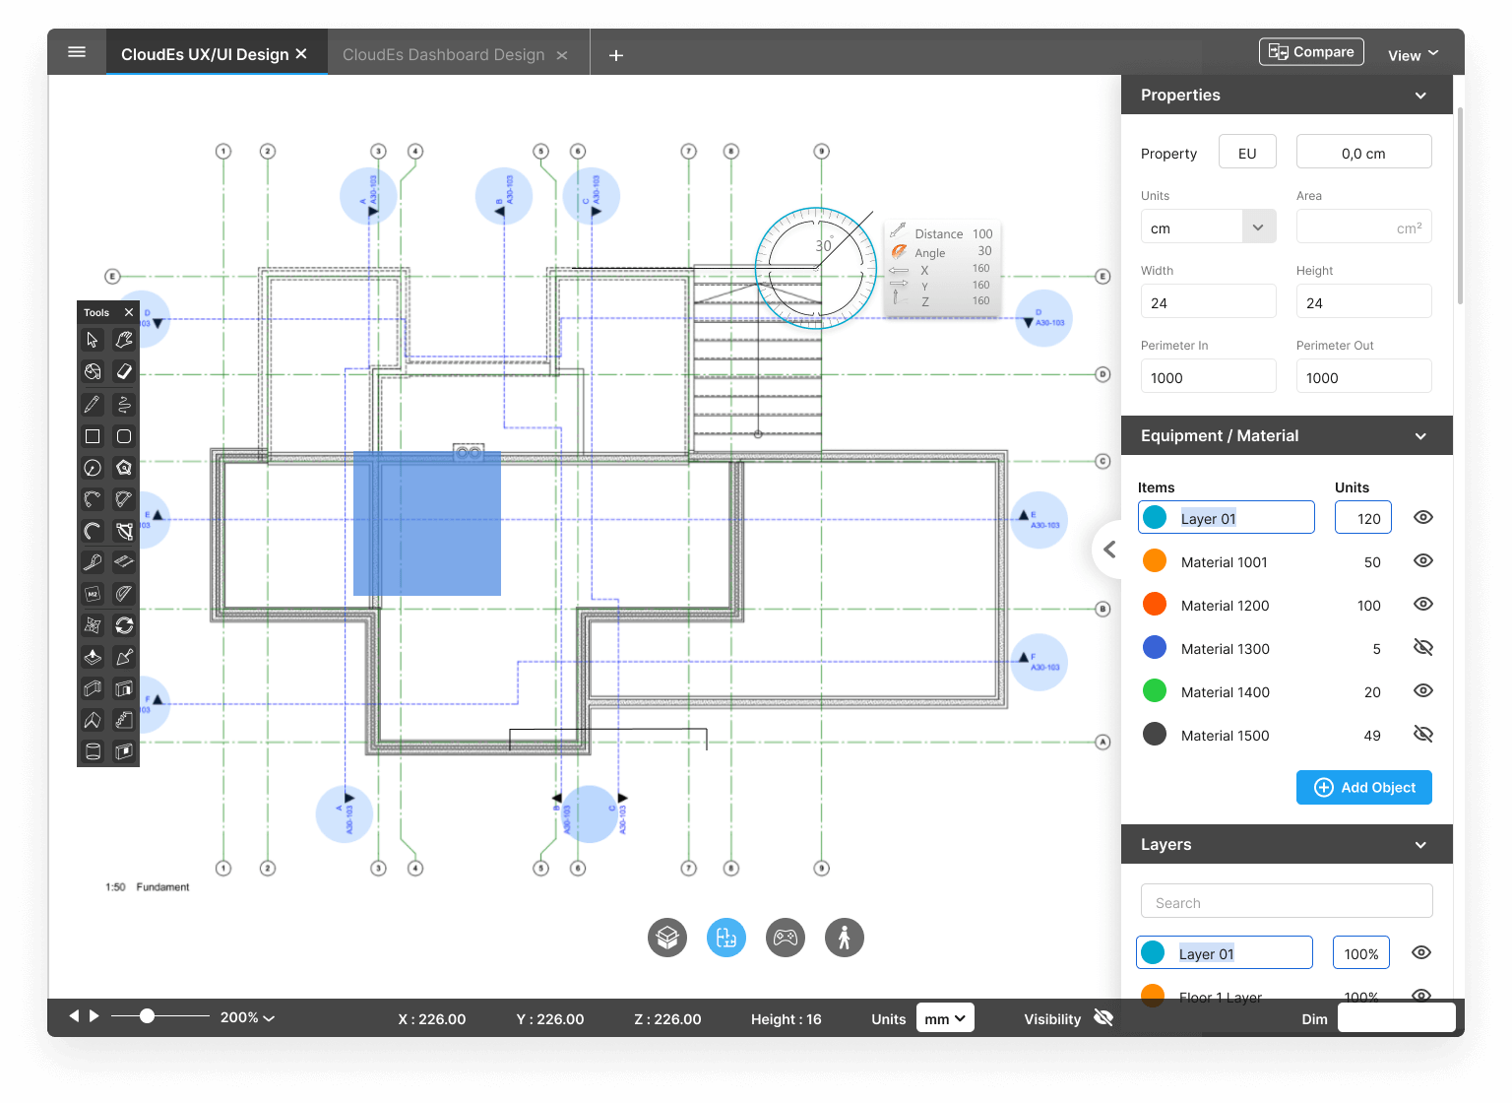Click the zoom slider handle
Screen dimensions: 1512x1103
click(x=147, y=1016)
